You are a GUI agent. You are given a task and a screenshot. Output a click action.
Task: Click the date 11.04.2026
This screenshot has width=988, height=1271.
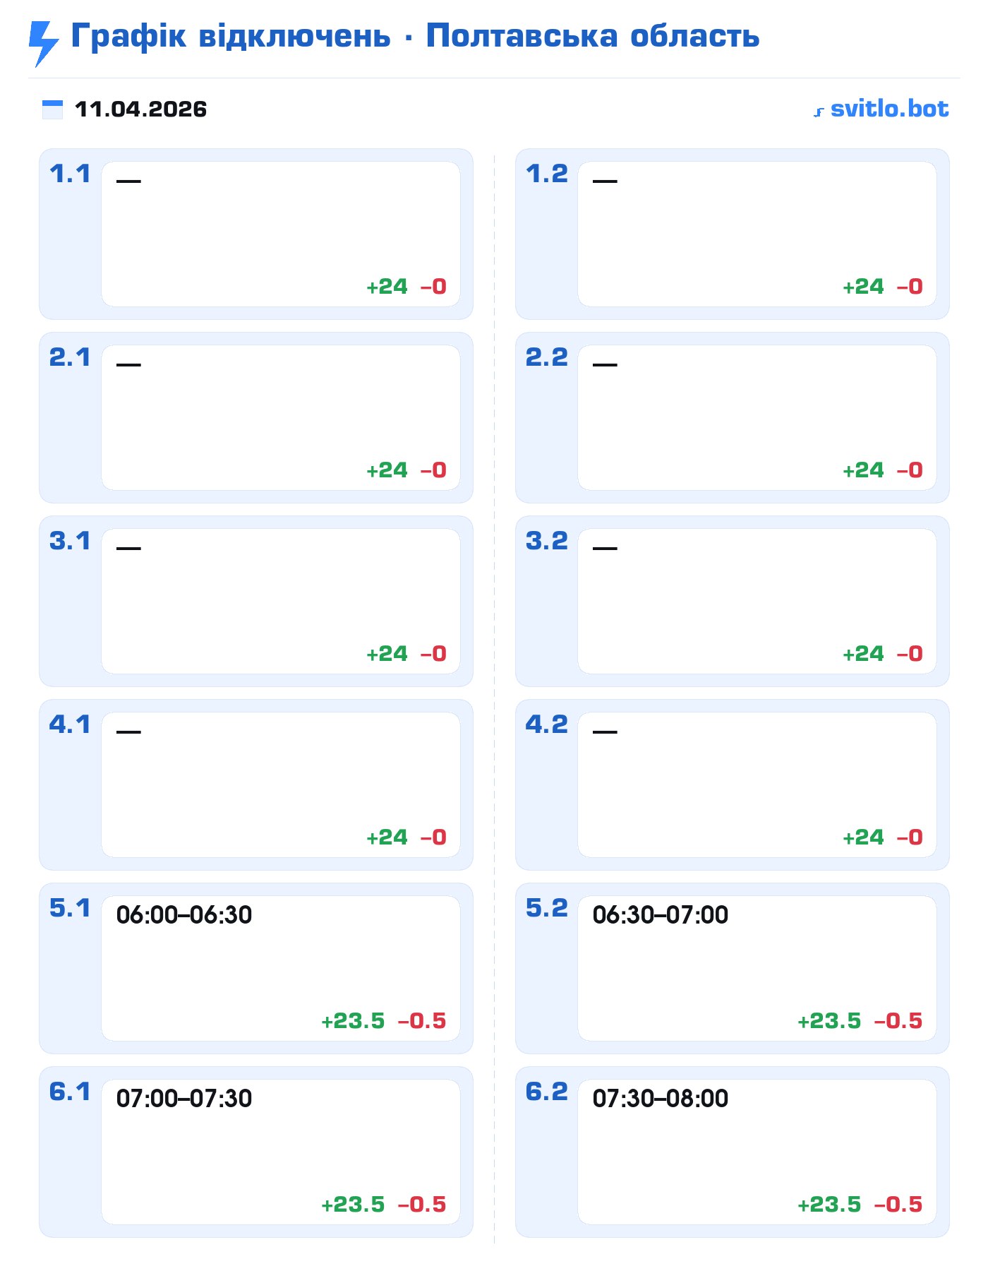(140, 109)
